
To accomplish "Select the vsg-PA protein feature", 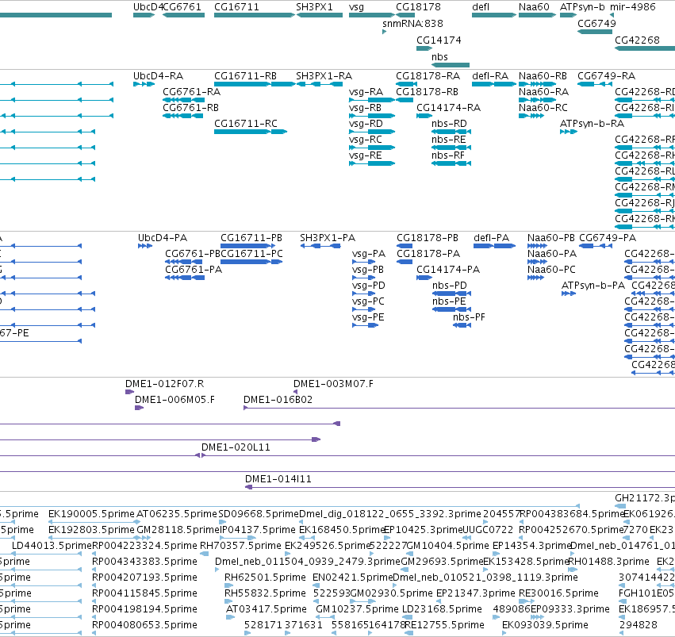I will click(364, 262).
